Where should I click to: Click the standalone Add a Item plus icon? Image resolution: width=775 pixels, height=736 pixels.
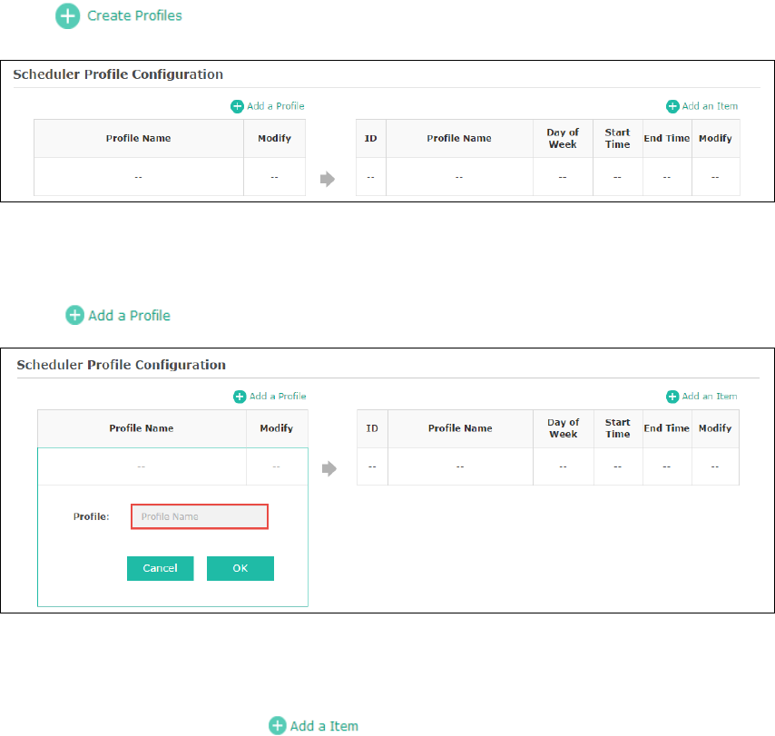point(278,725)
